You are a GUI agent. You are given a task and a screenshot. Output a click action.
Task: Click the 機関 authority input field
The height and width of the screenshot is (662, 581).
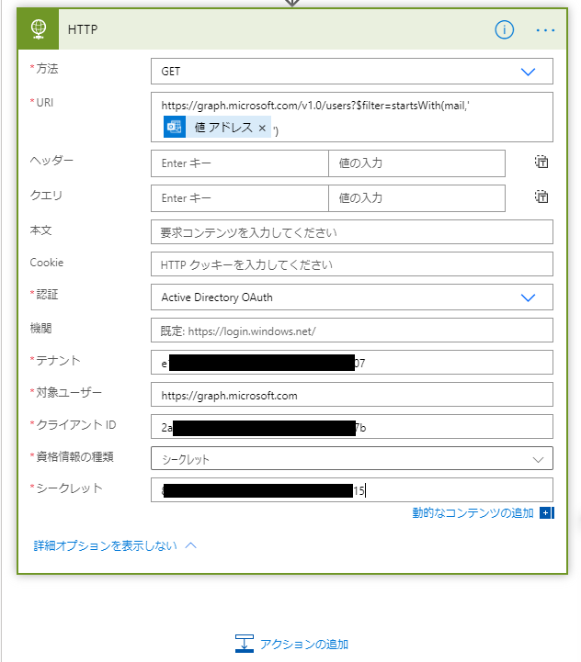tap(352, 331)
